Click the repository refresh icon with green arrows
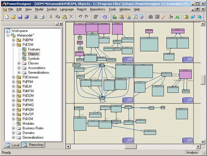Image resolution: width=207 pixels, height=156 pixels. 135,17
